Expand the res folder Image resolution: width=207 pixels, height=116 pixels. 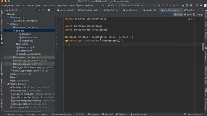pos(8,77)
